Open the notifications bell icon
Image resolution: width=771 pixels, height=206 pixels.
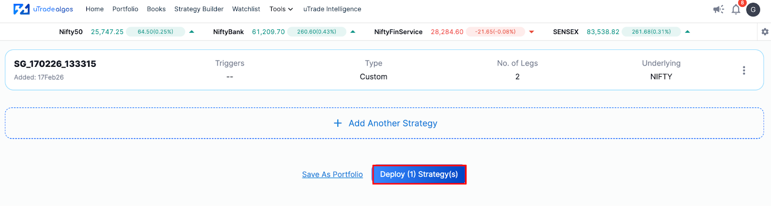[736, 9]
